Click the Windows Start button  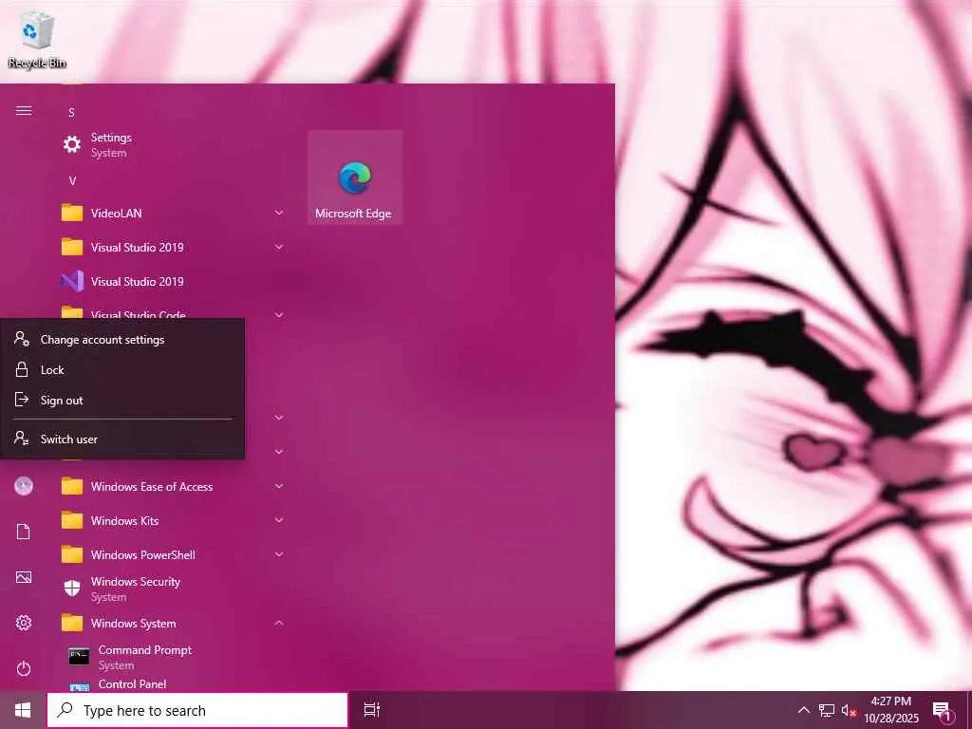point(23,710)
